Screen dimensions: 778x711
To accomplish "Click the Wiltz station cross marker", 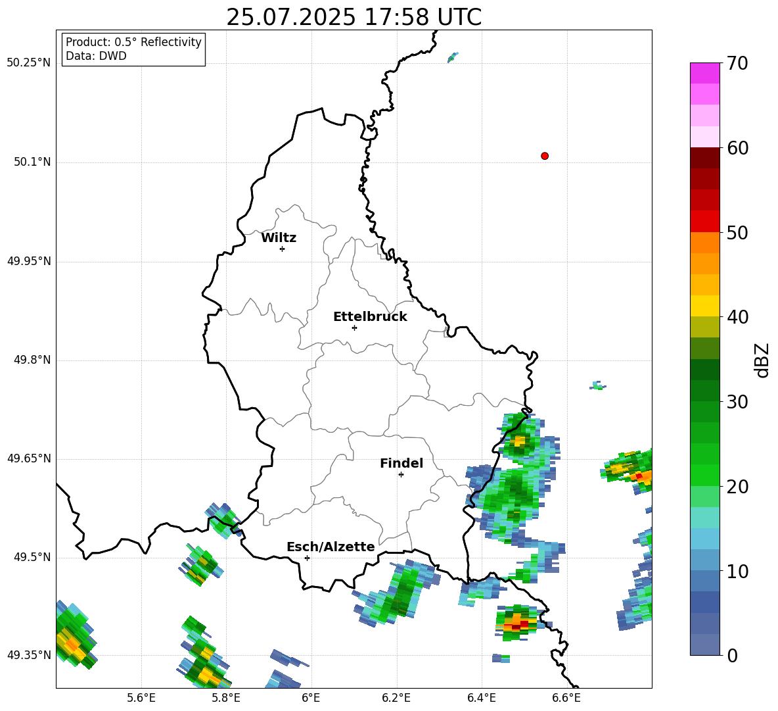I will pos(282,249).
